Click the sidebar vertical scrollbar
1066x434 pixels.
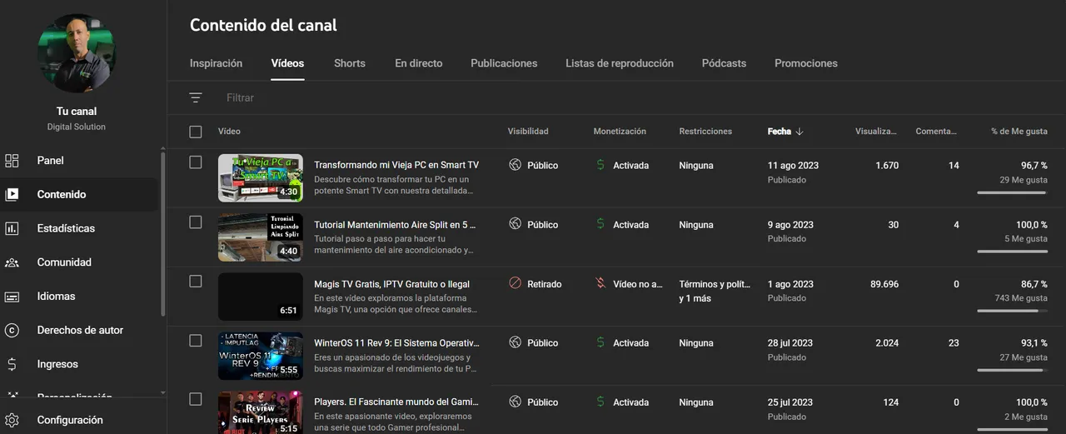[163, 233]
